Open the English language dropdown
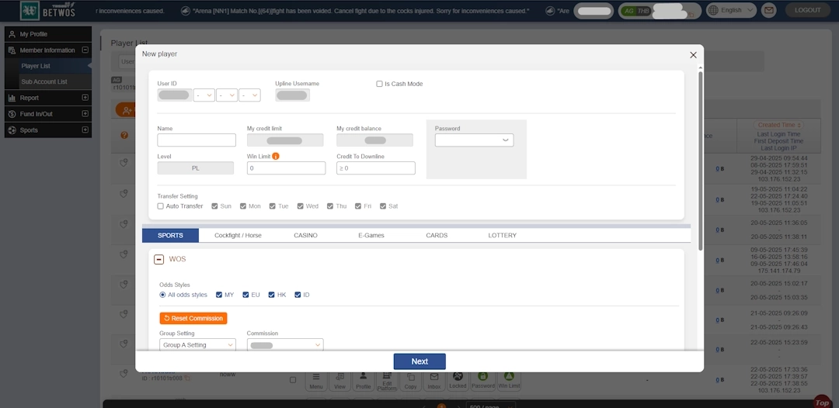This screenshot has height=408, width=839. click(x=731, y=10)
